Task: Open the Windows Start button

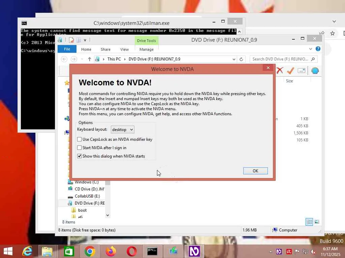Action: (8, 251)
